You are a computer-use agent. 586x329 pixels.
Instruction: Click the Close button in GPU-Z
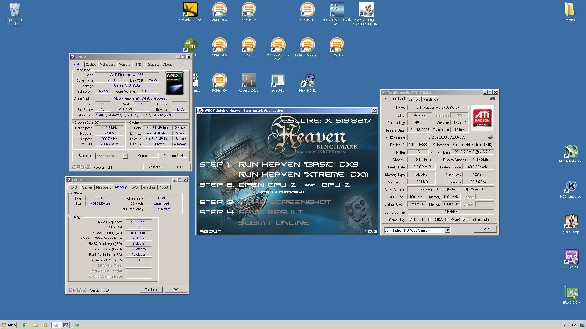(x=485, y=229)
